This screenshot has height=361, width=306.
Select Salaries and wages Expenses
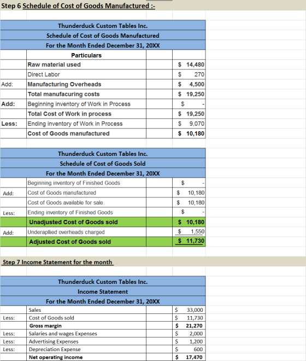tap(63, 334)
